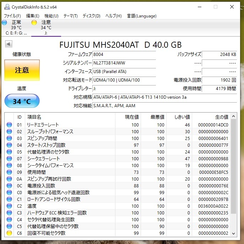Click the SMART list vertical scrollbar thumb
This screenshot has height=244, width=244.
click(x=233, y=166)
